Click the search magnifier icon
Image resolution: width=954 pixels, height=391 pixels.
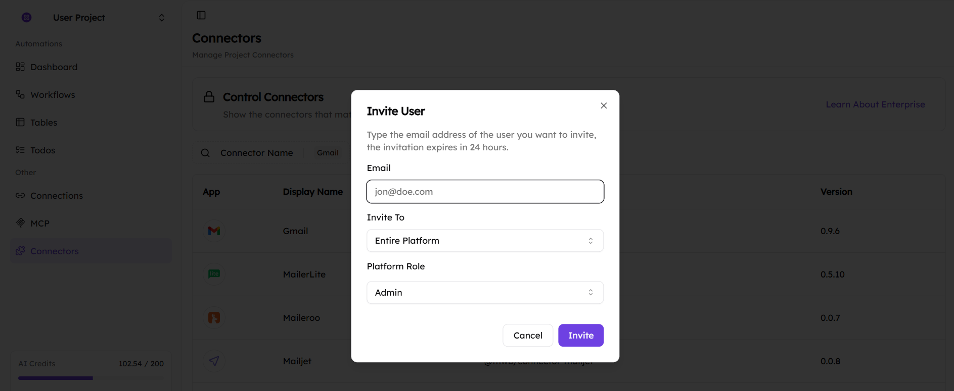[205, 153]
